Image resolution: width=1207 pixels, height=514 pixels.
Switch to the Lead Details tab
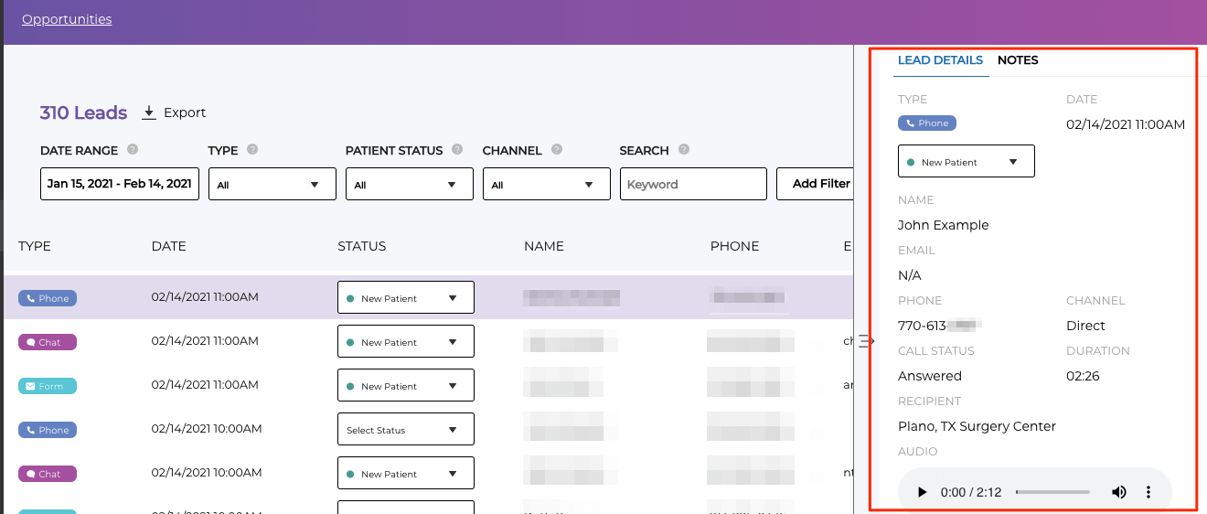click(x=940, y=60)
